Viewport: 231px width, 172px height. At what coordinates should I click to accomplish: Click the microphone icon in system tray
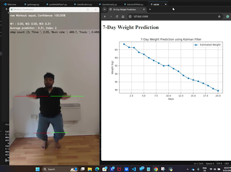198,169
